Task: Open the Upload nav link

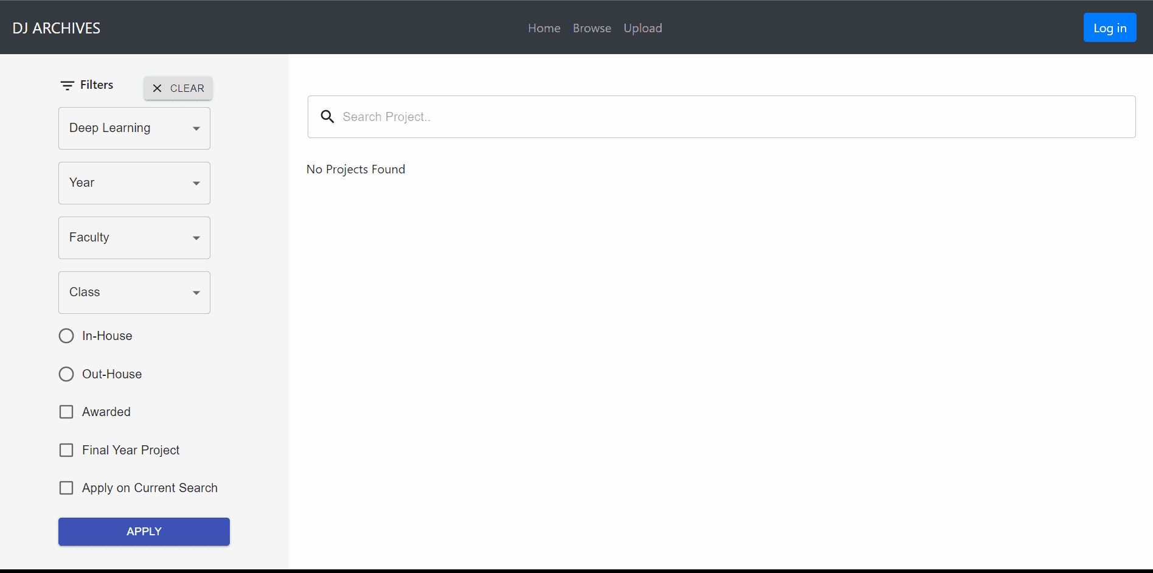Action: point(643,28)
